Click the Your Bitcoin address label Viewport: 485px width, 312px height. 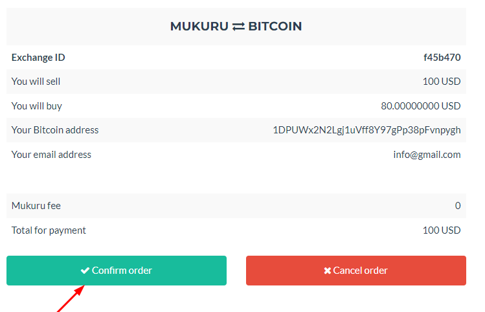click(x=55, y=130)
